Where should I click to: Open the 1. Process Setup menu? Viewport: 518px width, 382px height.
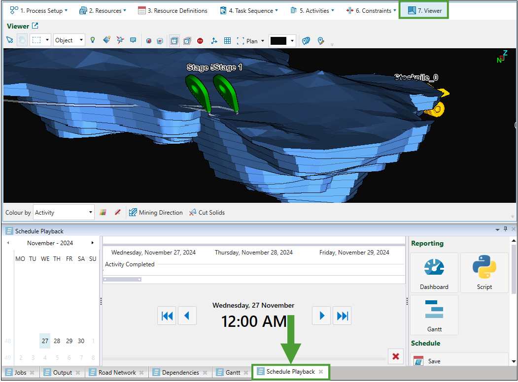pos(39,10)
